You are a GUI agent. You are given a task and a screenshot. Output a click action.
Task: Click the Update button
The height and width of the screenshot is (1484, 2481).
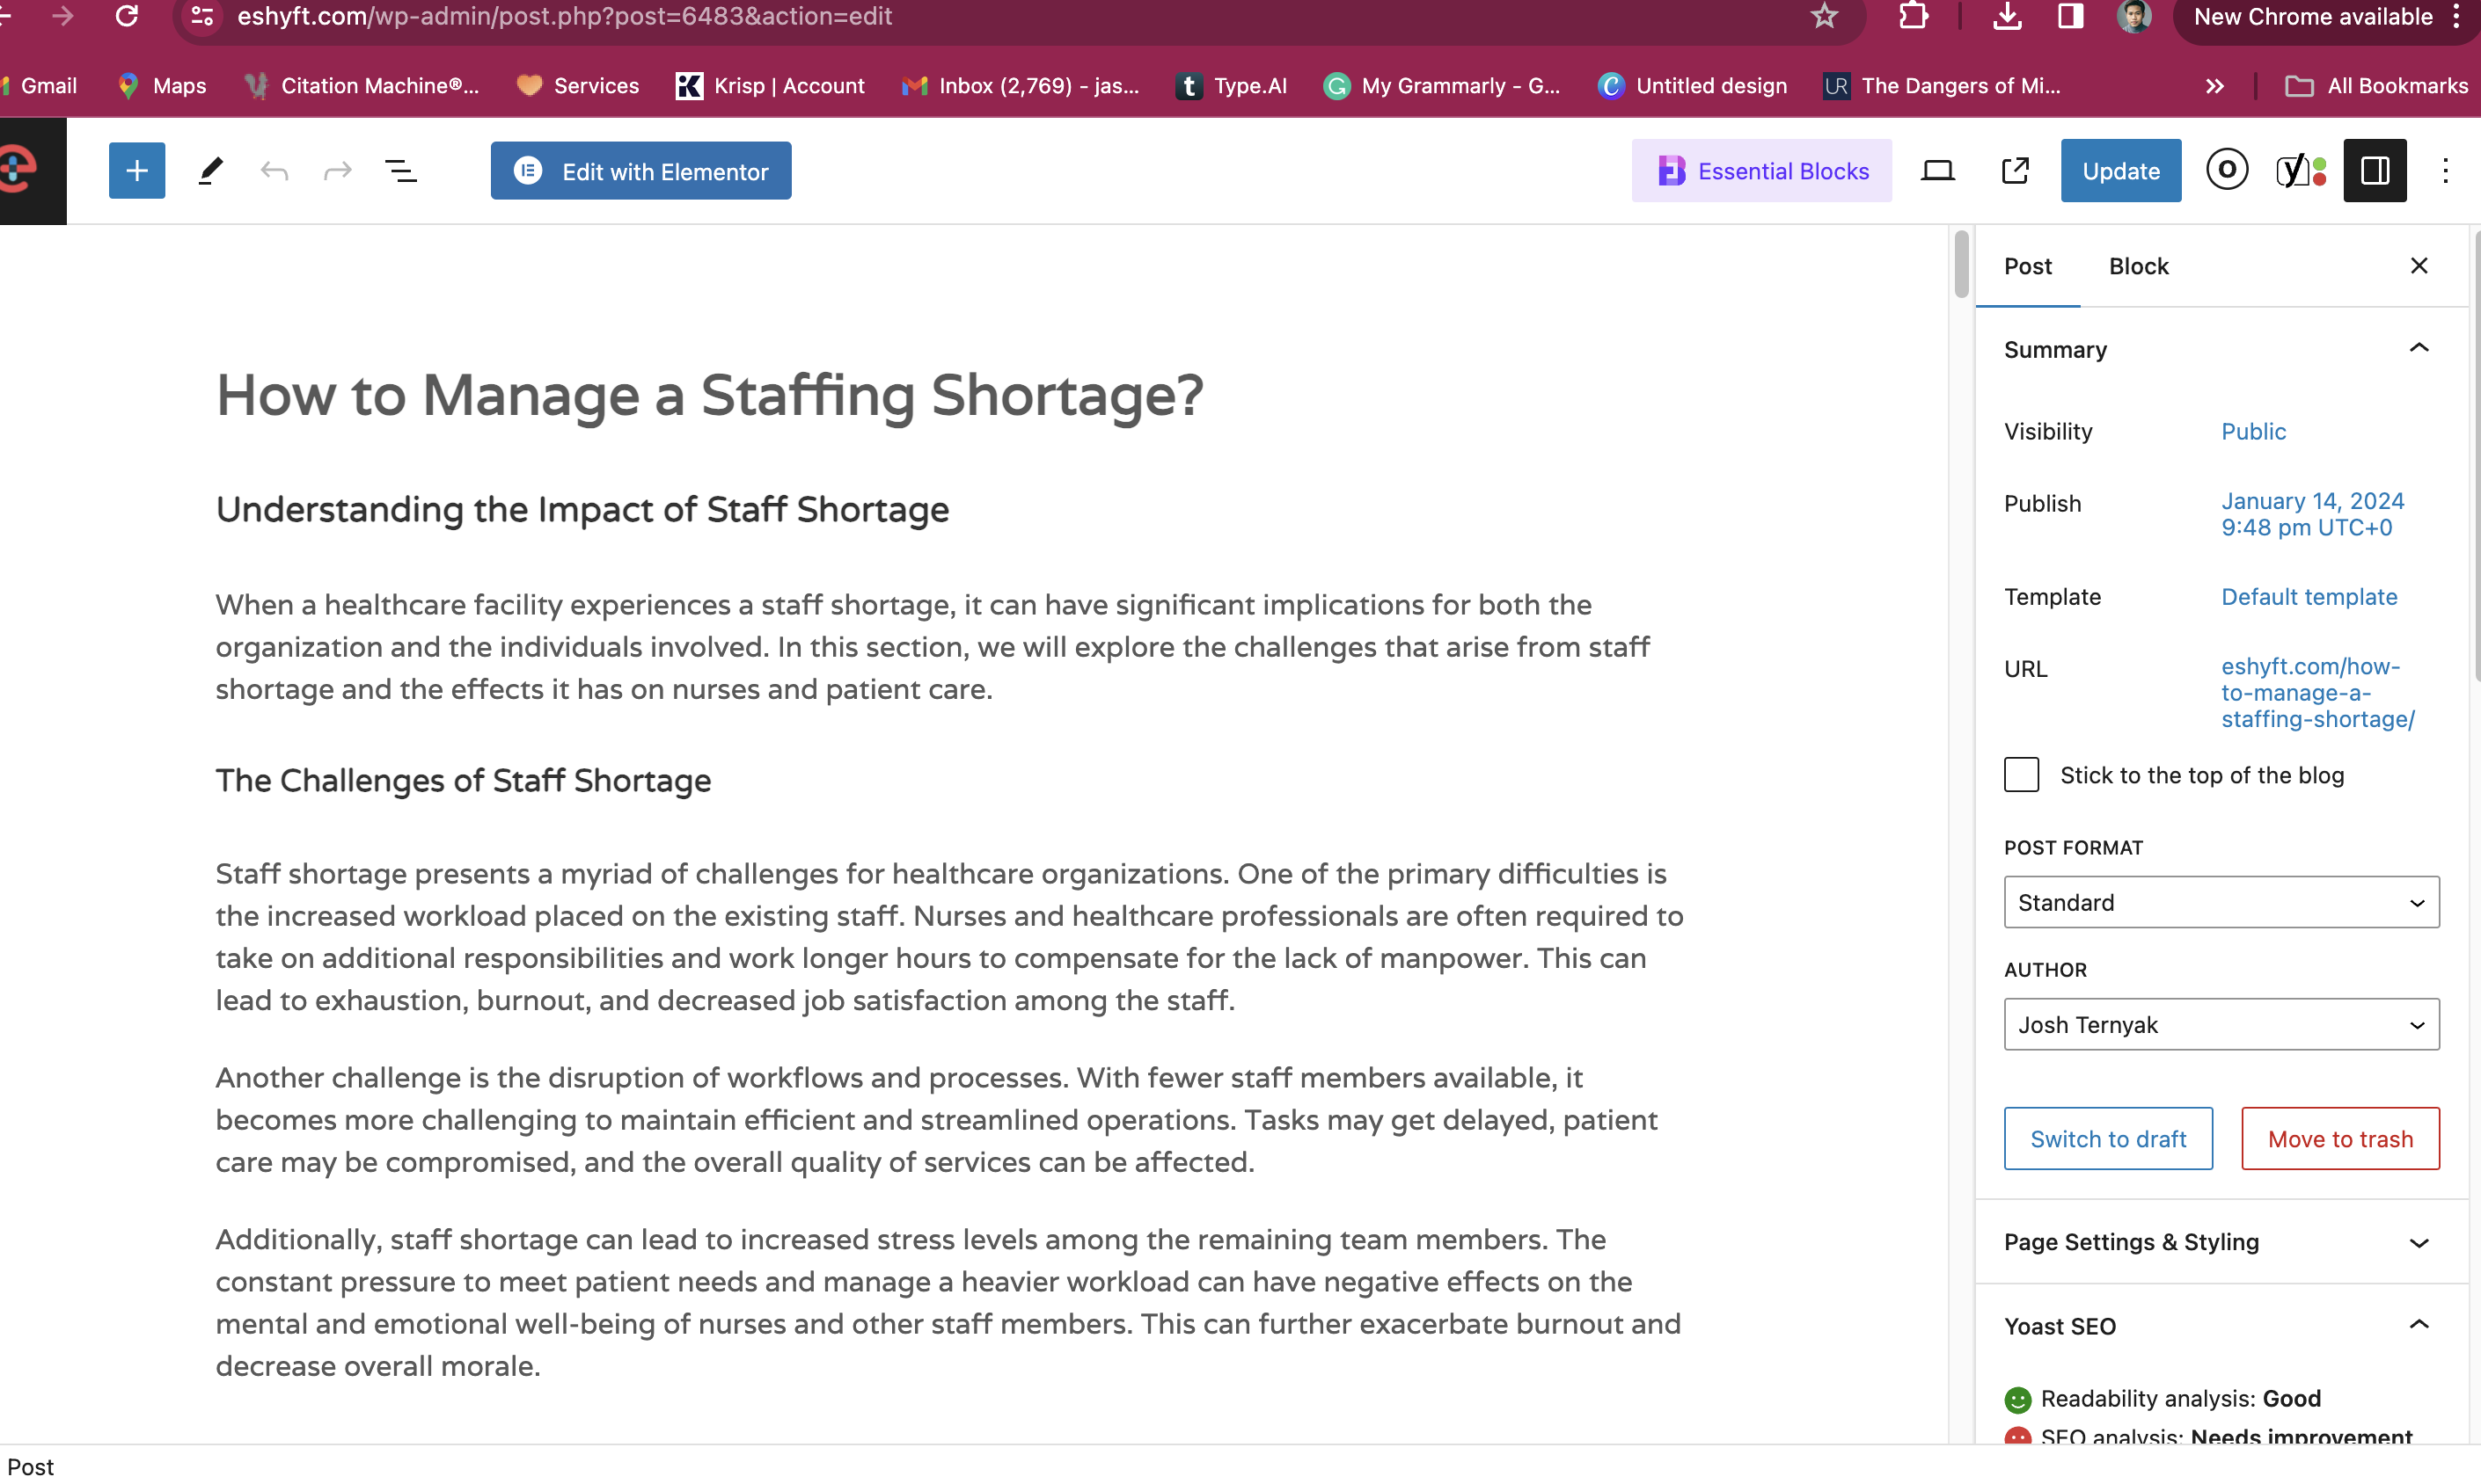[x=2120, y=171]
